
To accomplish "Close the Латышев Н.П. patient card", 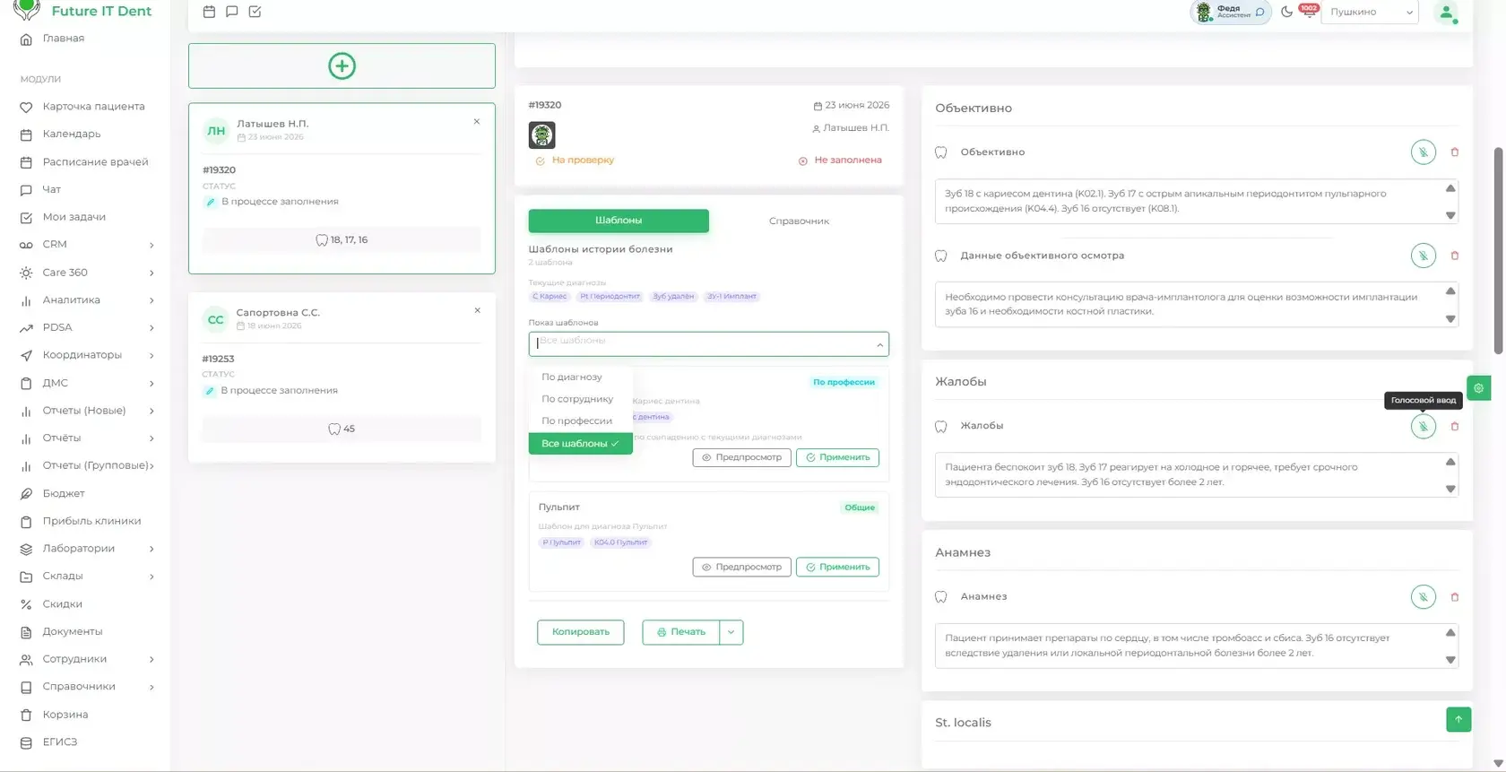I will (477, 122).
